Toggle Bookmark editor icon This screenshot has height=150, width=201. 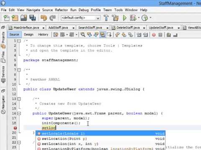(x=131, y=35)
